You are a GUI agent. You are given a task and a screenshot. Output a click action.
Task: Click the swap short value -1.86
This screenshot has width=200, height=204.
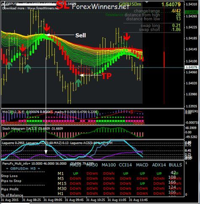pyautogui.click(x=176, y=30)
